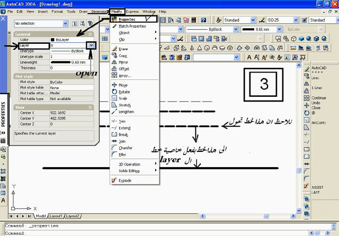The height and width of the screenshot is (236, 339).
Task: Click the Text A icon in left toolbar
Action: tap(3, 201)
